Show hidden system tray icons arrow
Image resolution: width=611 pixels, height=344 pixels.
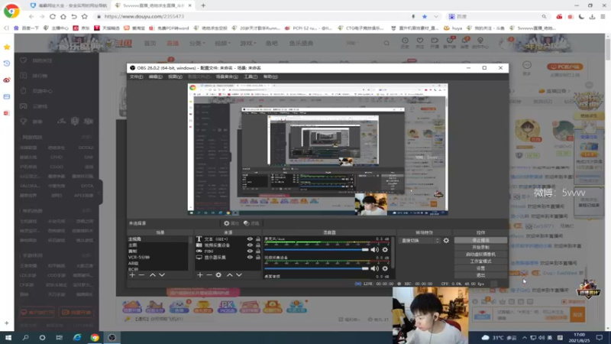pos(525,338)
